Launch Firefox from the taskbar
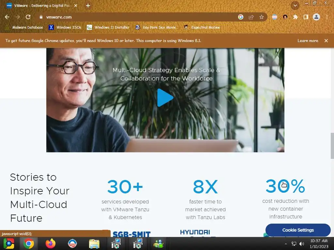 pyautogui.click(x=51, y=243)
